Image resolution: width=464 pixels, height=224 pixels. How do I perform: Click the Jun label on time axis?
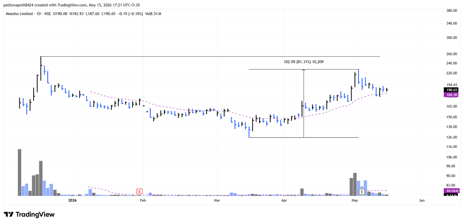click(421, 200)
